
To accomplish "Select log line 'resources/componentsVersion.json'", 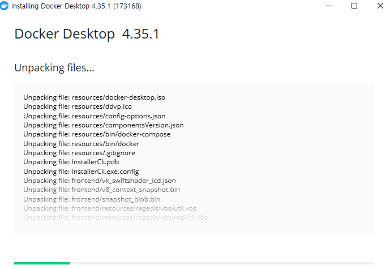I will pos(104,125).
